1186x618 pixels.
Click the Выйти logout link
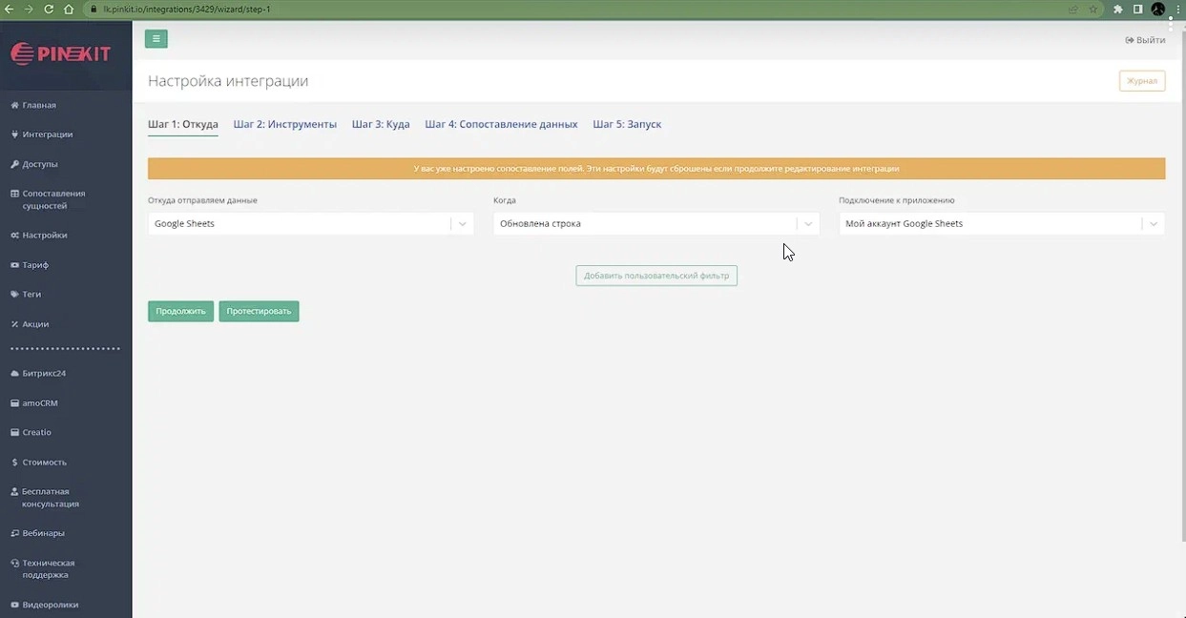[1145, 40]
